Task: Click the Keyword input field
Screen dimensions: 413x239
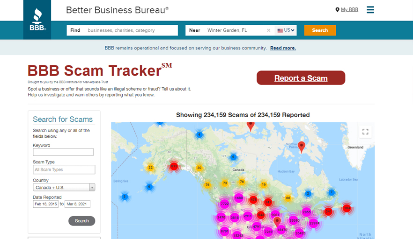Action: point(63,152)
